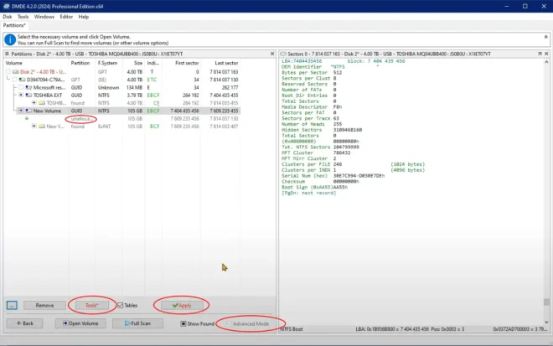Viewport: 553px width, 346px height.
Task: Click the green unallocated space marker
Action: pos(27,118)
